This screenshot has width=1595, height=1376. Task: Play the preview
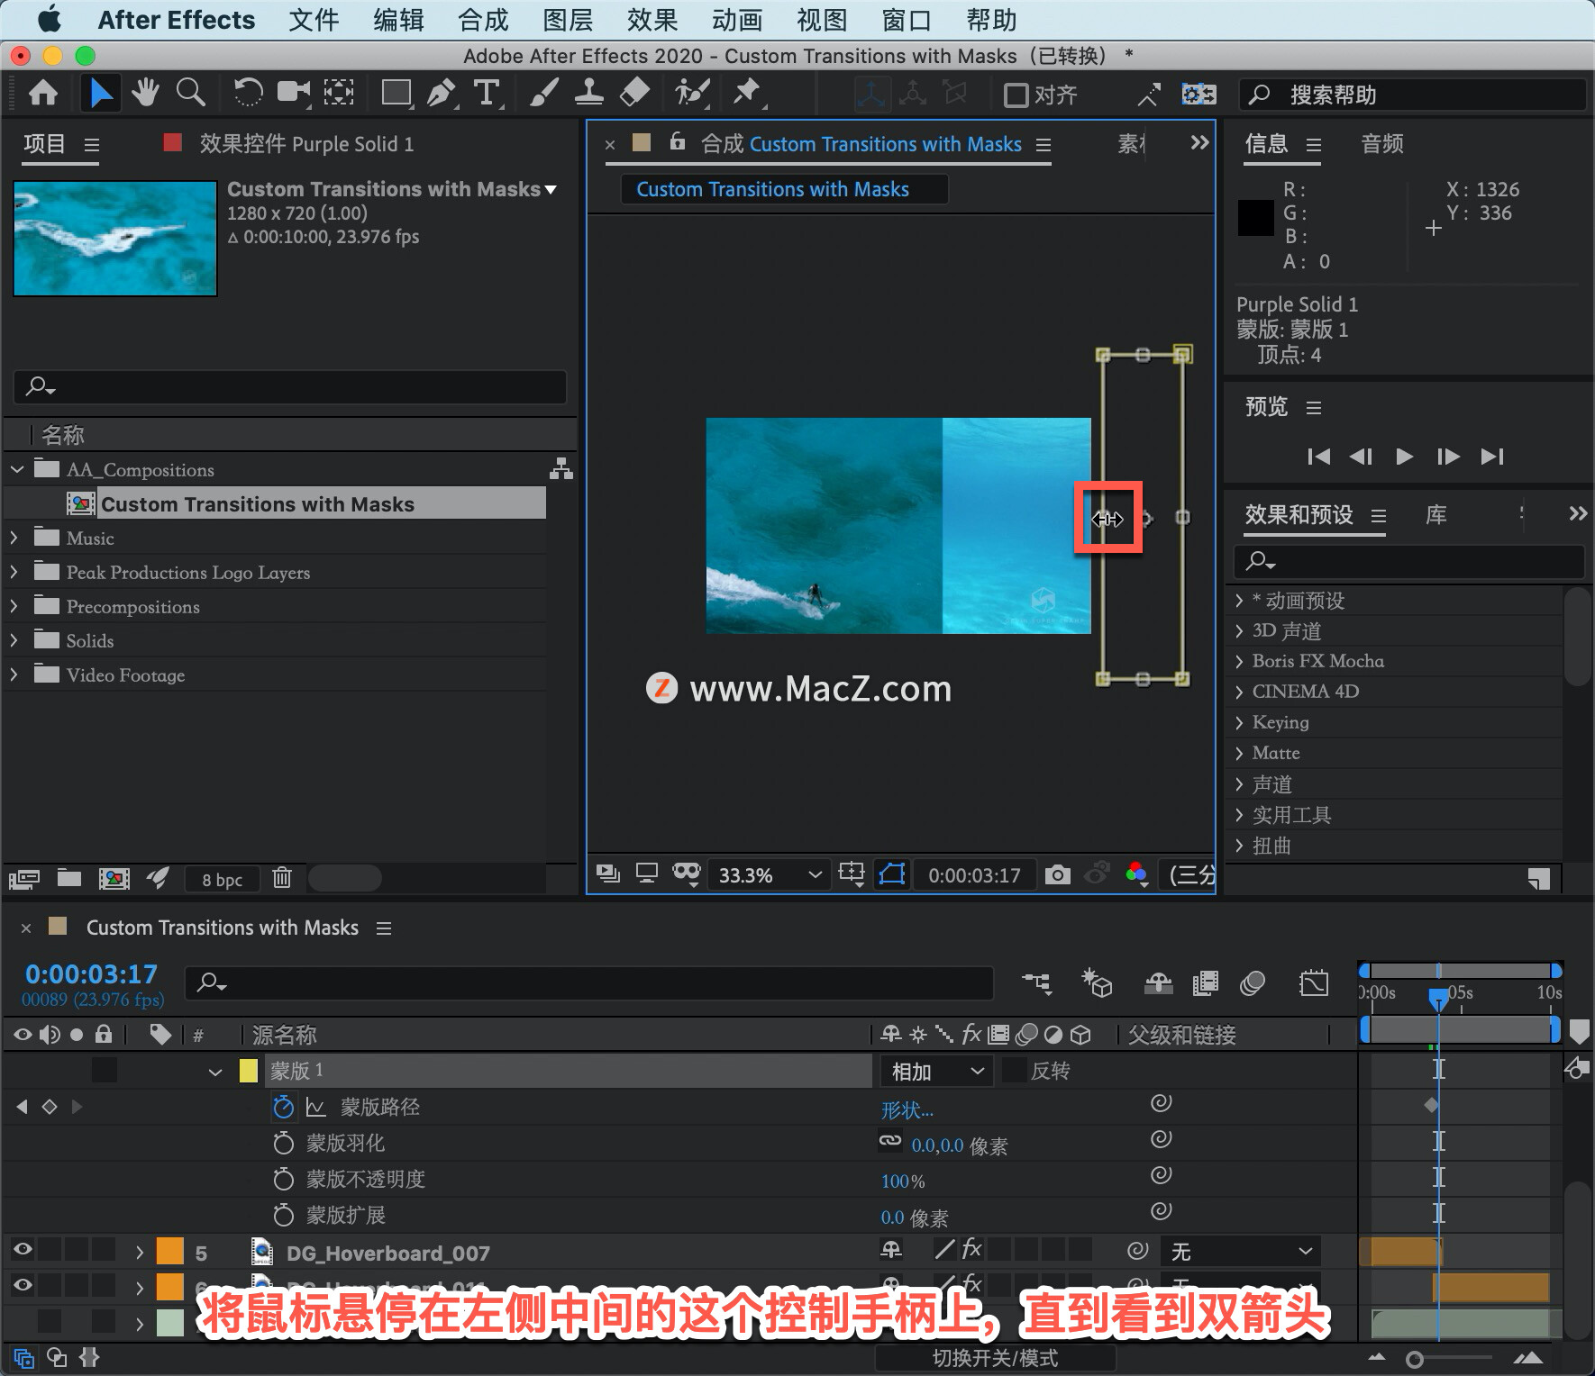(1404, 456)
